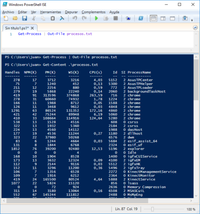Maximize the PowerShell ISE window
The height and width of the screenshot is (214, 200).
click(180, 5)
